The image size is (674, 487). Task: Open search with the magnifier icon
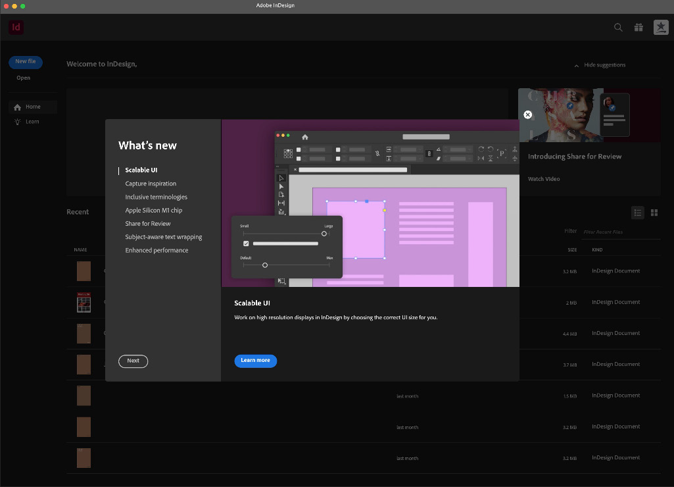click(618, 28)
